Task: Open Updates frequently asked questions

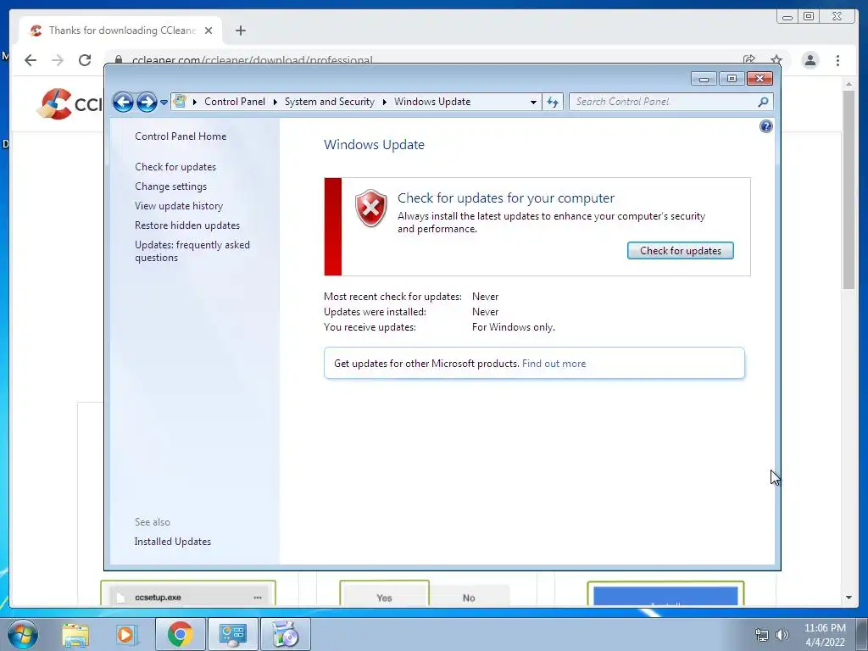Action: tap(192, 251)
